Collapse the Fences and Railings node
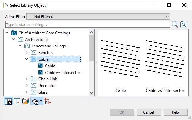Image resolution: width=192 pixels, height=120 pixels. (20, 46)
